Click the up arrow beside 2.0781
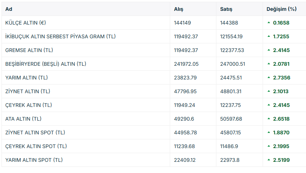 pyautogui.click(x=269, y=64)
